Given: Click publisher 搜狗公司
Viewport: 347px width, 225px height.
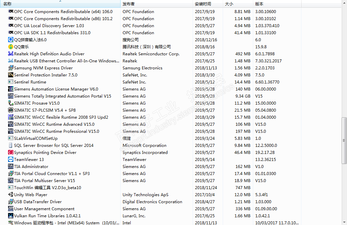Looking at the screenshot, I should 131,40.
